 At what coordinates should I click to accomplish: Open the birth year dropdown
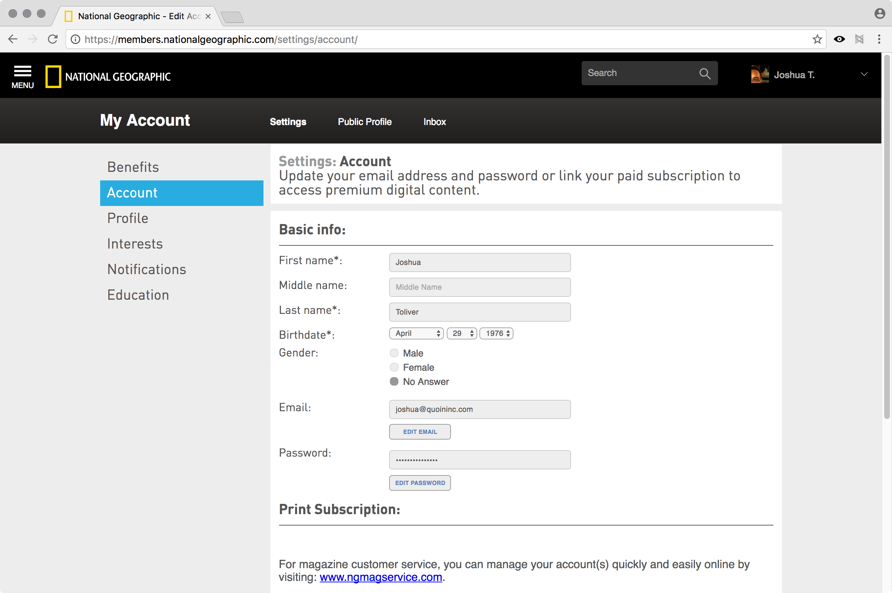(496, 333)
